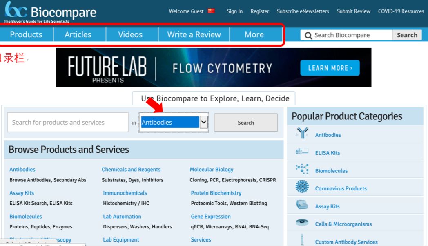Click the Biocompare logo
The height and width of the screenshot is (246, 428).
point(50,13)
